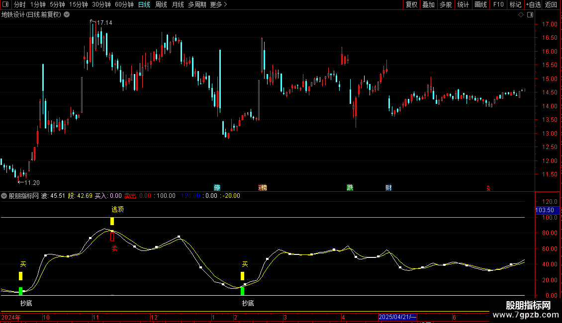Click month 12 on the time axis
Screen dimensions: 562x323
click(154, 317)
